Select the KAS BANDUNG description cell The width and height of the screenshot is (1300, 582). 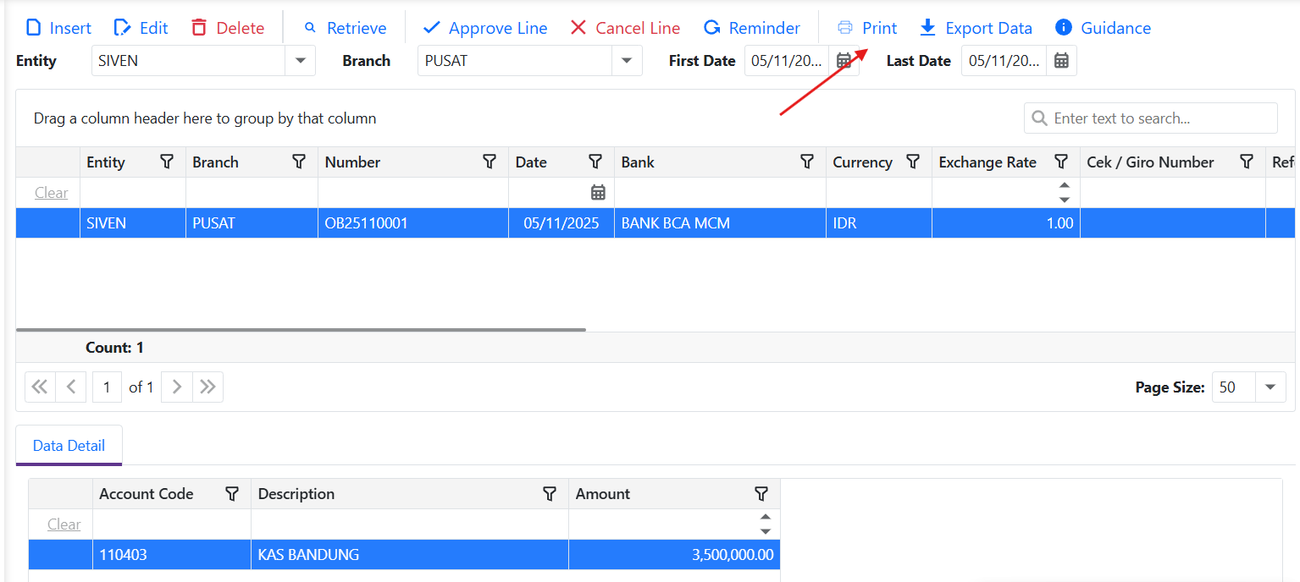point(410,555)
